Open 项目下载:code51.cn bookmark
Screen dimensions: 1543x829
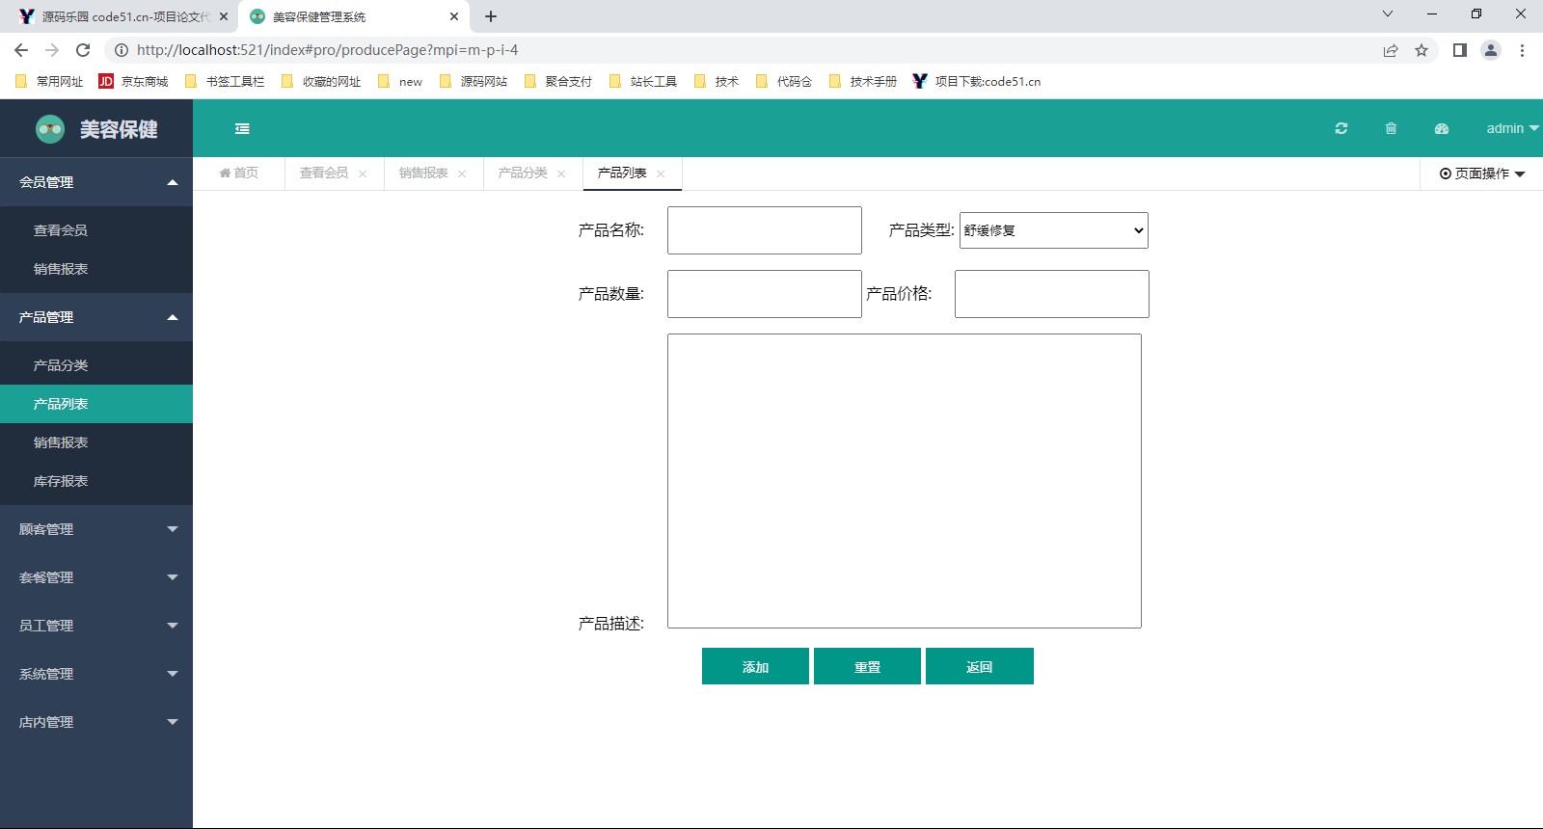click(977, 82)
